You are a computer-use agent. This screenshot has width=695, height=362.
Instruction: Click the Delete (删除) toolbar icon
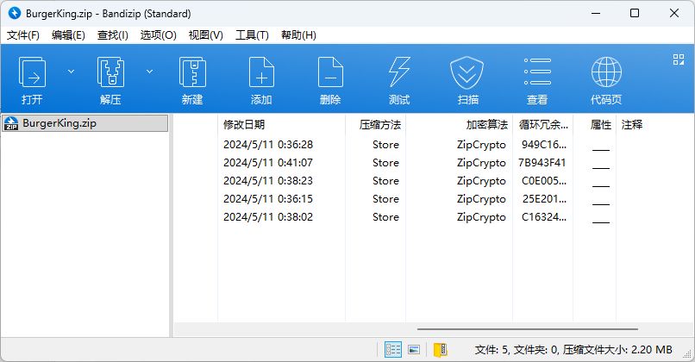pyautogui.click(x=330, y=79)
